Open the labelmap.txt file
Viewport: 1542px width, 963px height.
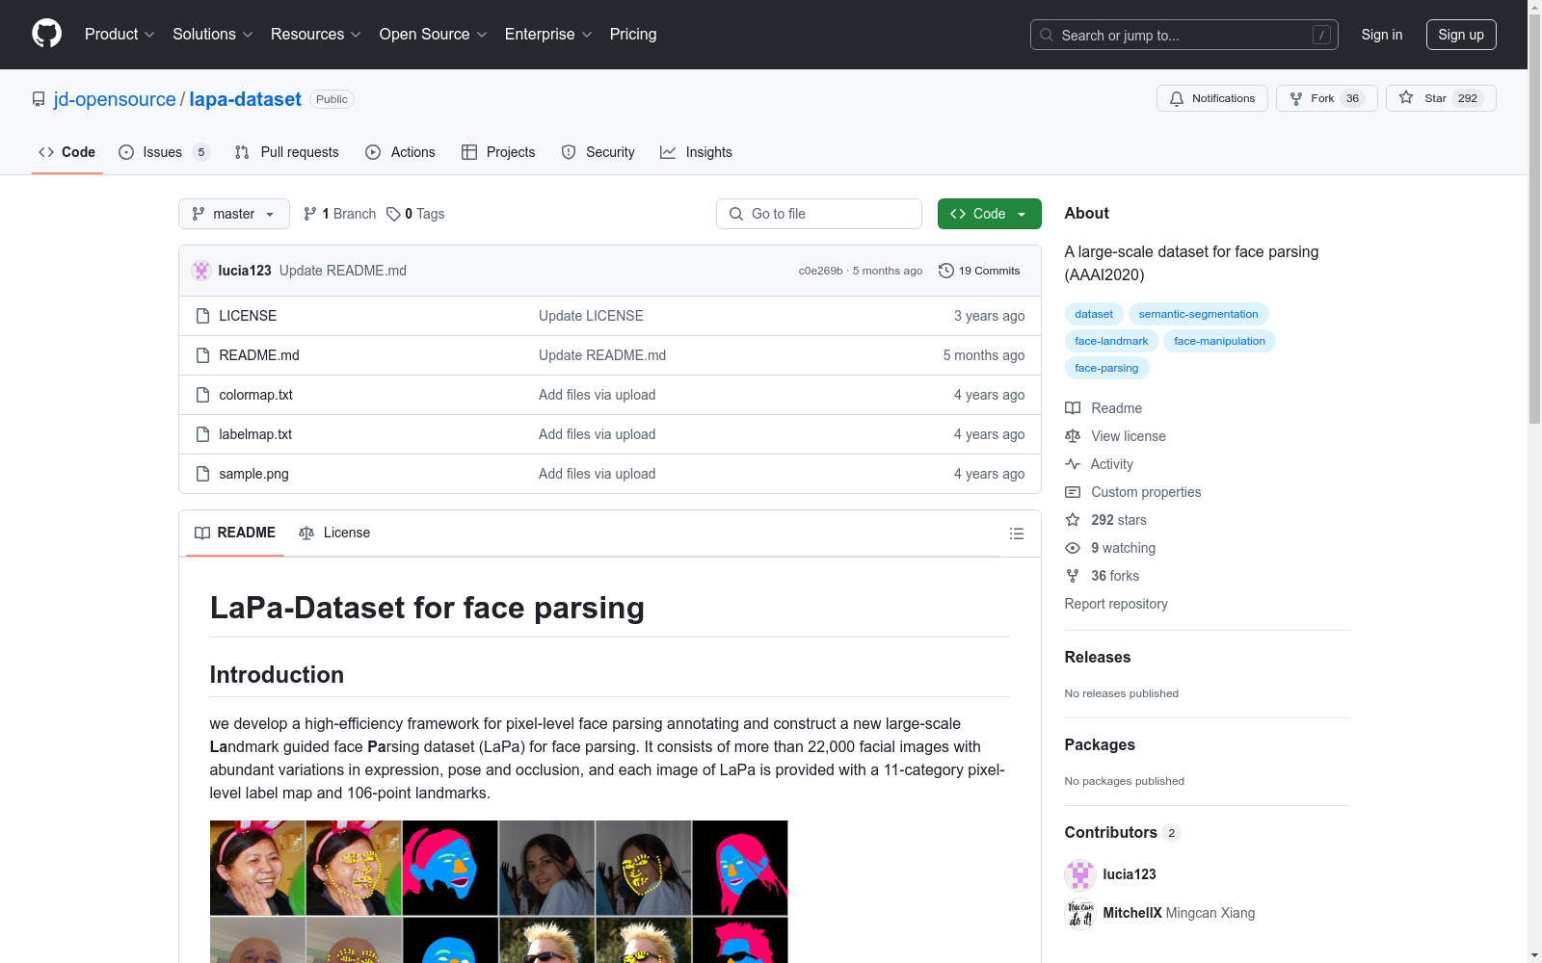coord(255,434)
